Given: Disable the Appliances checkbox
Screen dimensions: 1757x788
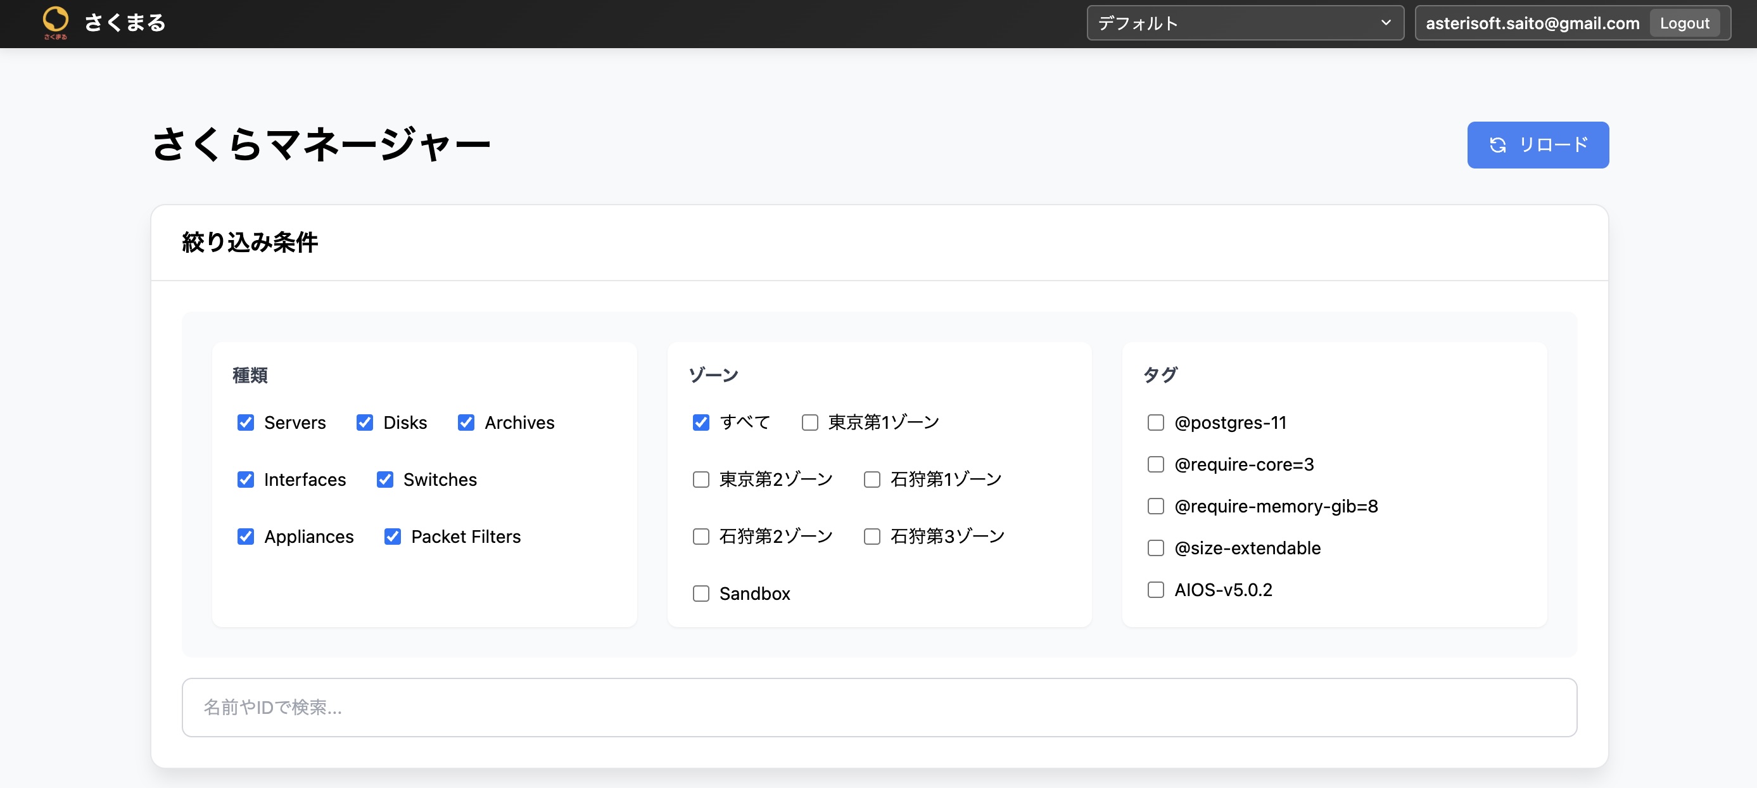Looking at the screenshot, I should (246, 537).
